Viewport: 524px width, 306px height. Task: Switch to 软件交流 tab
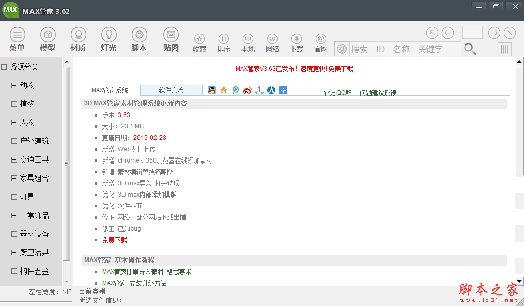(172, 90)
